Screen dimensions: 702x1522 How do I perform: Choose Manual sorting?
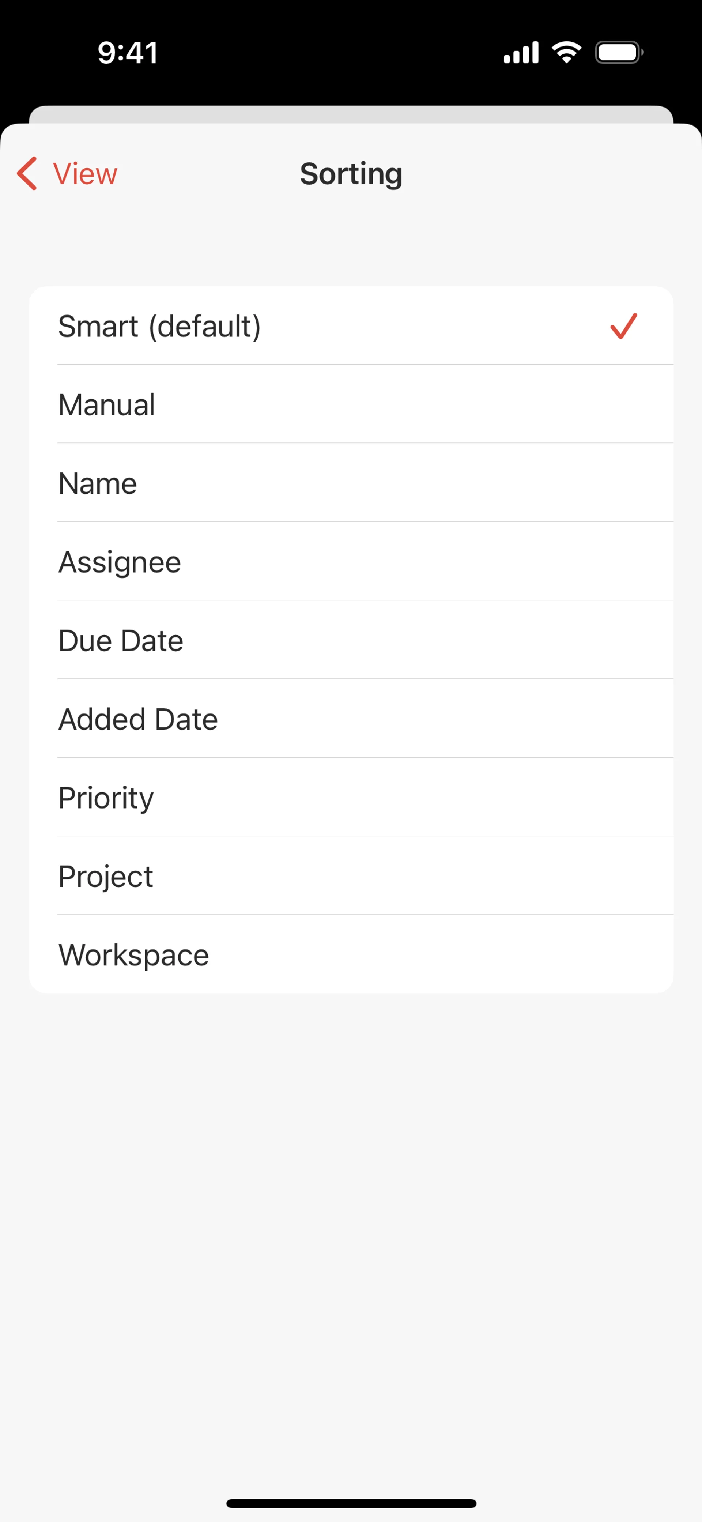107,405
